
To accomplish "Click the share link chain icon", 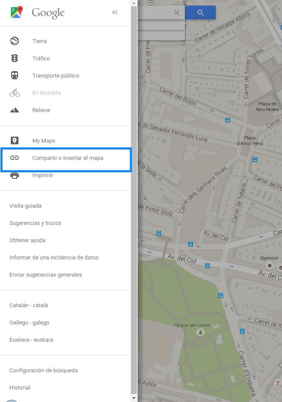I will tap(15, 158).
